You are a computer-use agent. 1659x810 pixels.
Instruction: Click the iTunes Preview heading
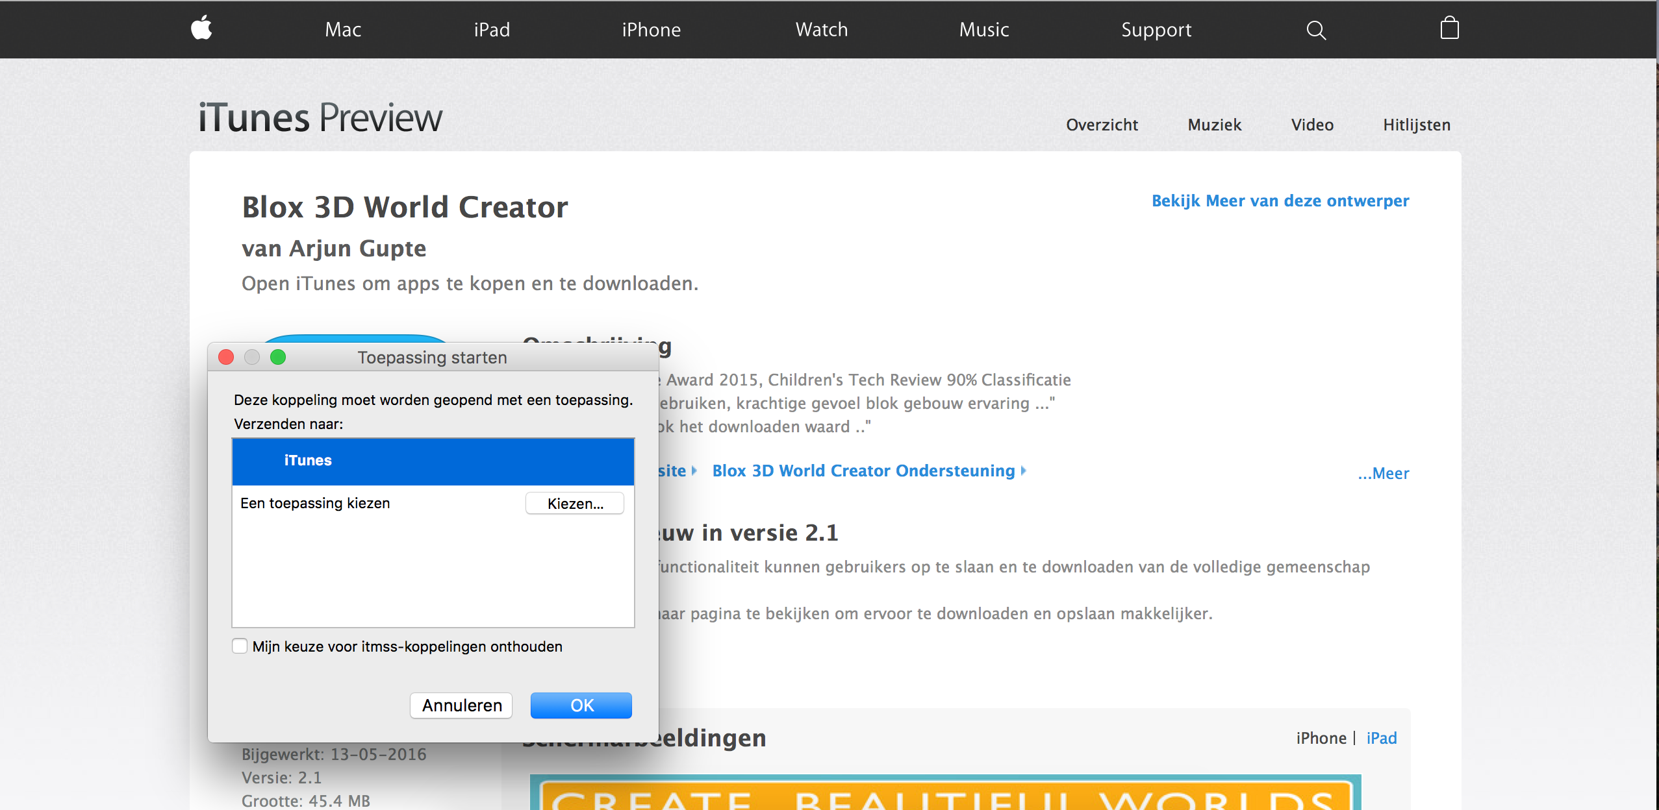pyautogui.click(x=320, y=118)
